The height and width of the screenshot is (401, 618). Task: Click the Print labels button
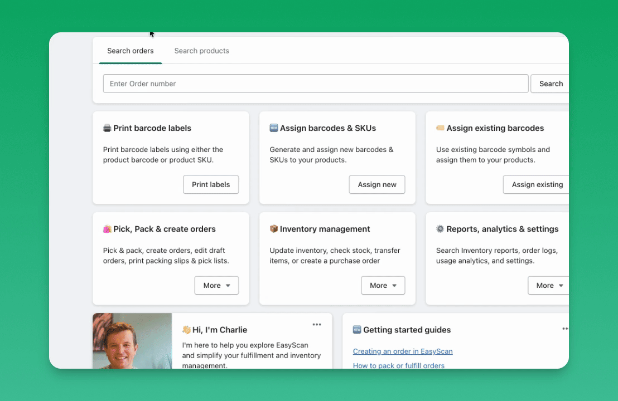211,184
